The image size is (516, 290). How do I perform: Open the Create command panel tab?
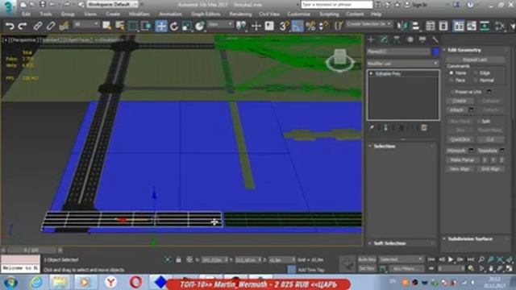[x=371, y=39]
